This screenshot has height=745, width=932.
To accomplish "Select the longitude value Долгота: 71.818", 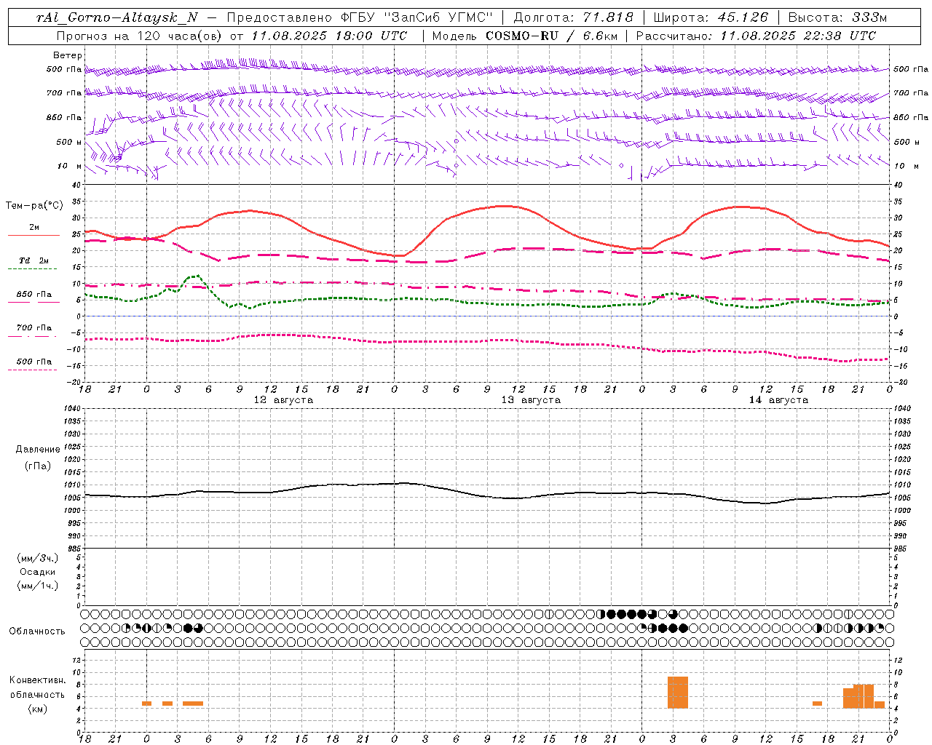I will tap(573, 17).
